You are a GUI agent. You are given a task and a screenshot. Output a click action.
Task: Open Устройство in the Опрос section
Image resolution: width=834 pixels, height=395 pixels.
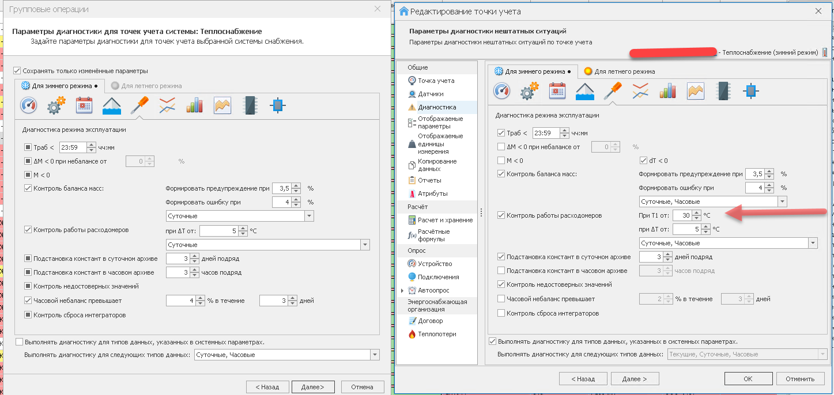(435, 264)
